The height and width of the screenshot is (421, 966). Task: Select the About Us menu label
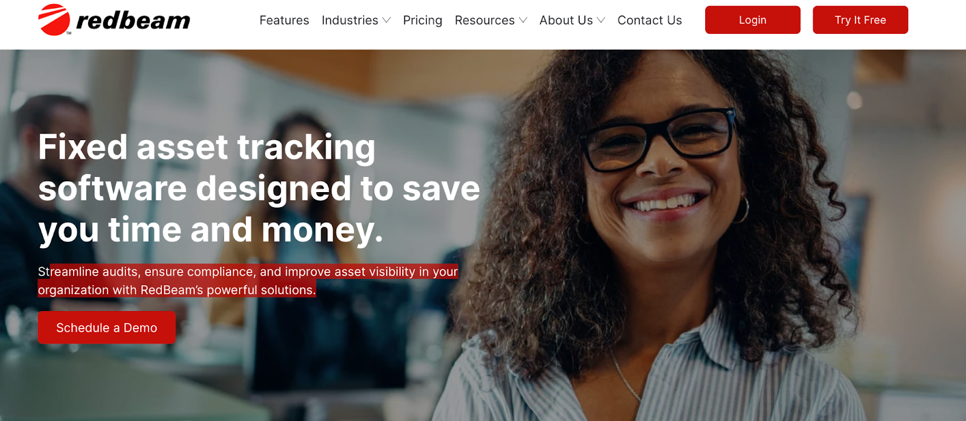(566, 21)
